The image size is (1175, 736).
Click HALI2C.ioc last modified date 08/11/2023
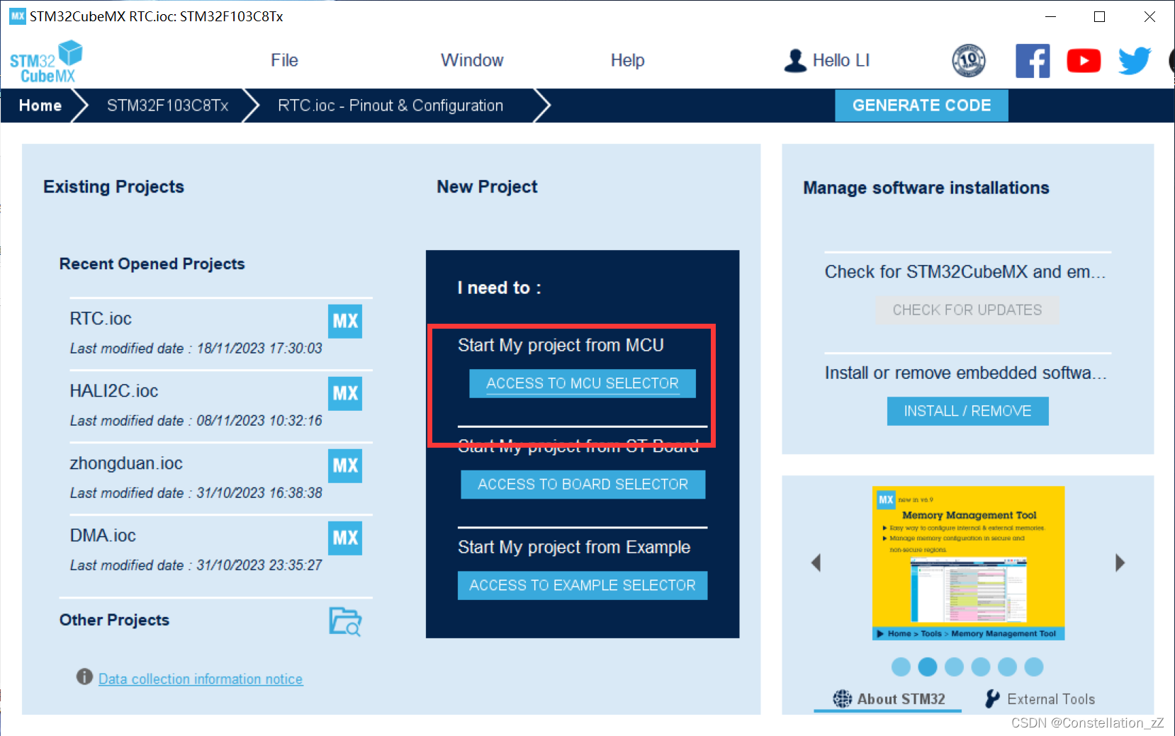(196, 421)
